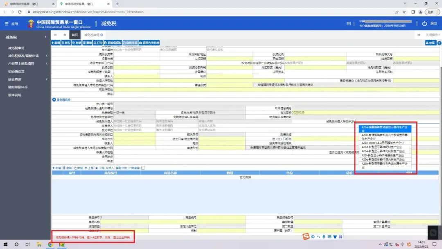Image resolution: width=442 pixels, height=249 pixels.
Task: Select option 423a in the dropdown list
Action: [385, 129]
